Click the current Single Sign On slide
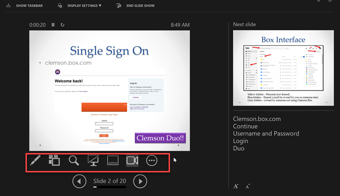This screenshot has width=340, height=196. [110, 90]
